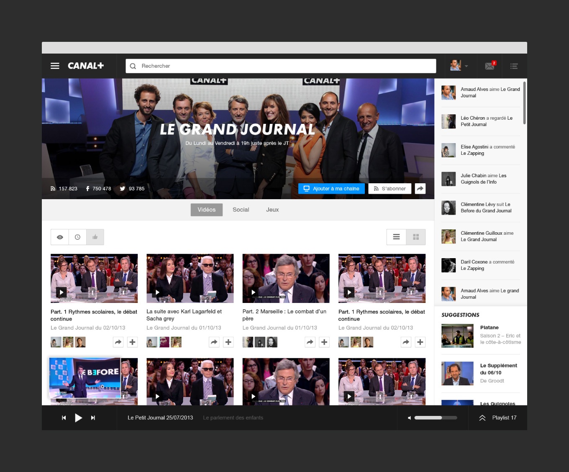Image resolution: width=569 pixels, height=472 pixels.
Task: Open the hamburger menu beside CANAL+ logo
Action: coord(55,66)
